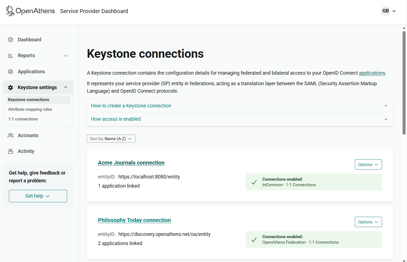Click the page vertical scrollbar thumb
Screen dimensions: 407x262
point(404,83)
